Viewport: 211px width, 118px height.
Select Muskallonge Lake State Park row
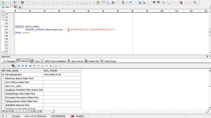[x=24, y=94]
